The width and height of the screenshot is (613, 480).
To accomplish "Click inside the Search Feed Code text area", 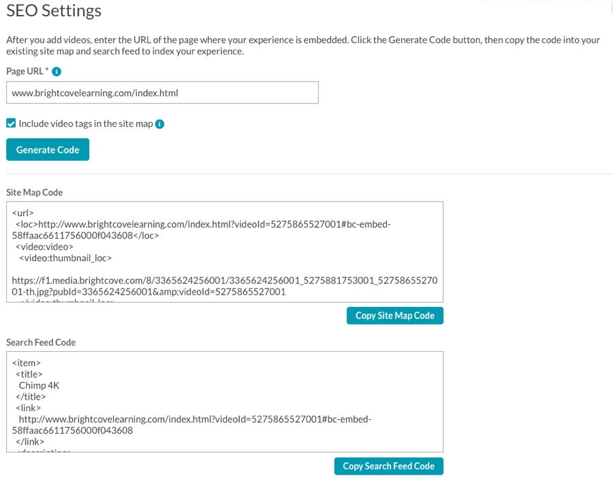I will tap(225, 402).
